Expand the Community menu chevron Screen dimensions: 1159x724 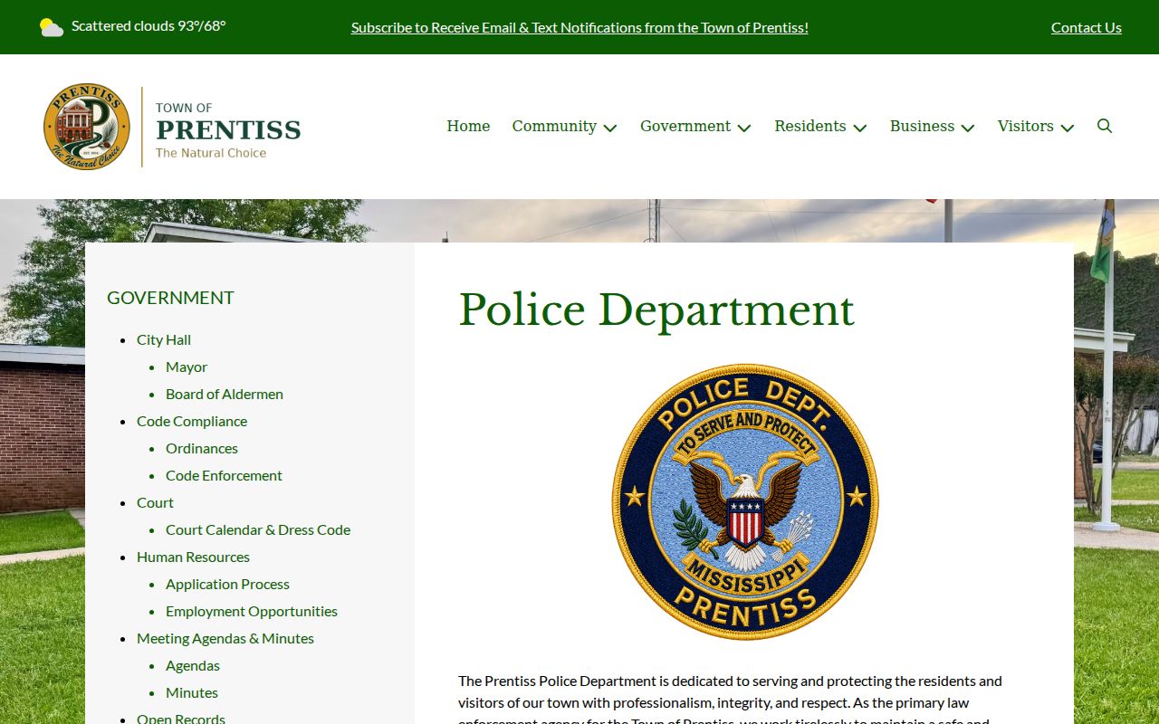pos(610,128)
